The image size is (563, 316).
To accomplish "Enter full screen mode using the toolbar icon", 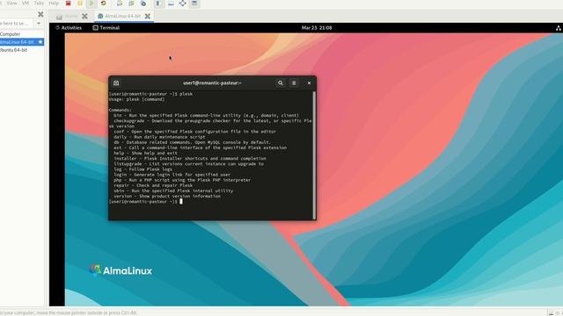I will click(x=182, y=4).
